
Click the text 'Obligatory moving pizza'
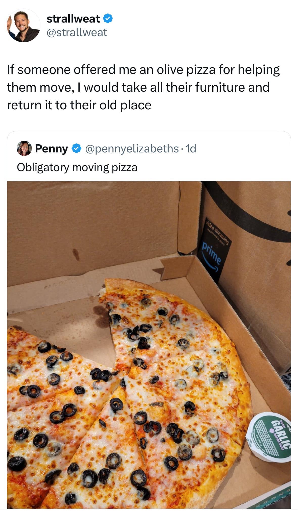pos(77,167)
